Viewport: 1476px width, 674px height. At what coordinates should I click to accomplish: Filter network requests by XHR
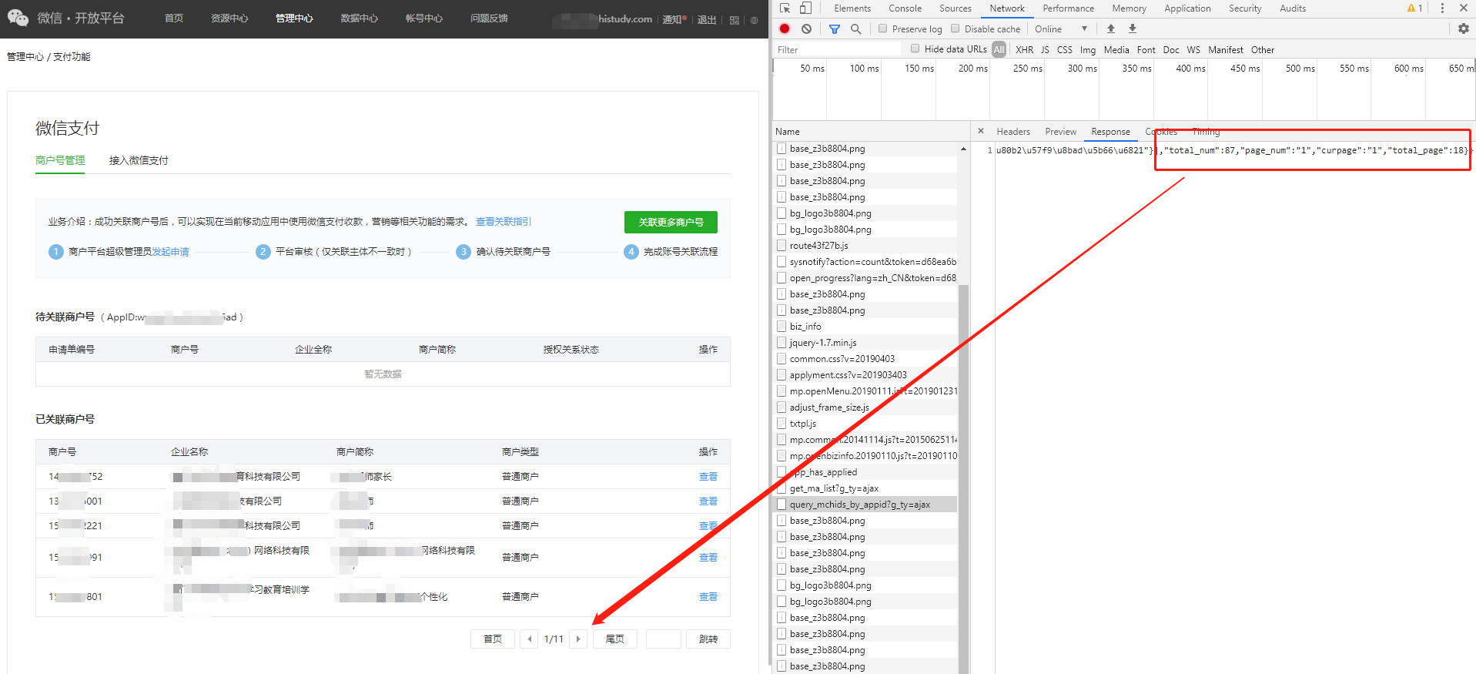[x=1024, y=49]
